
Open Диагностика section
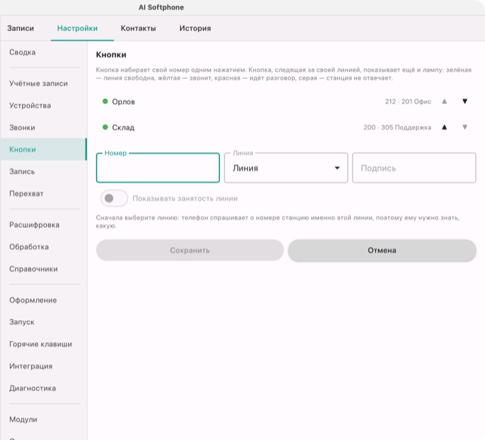[43, 388]
